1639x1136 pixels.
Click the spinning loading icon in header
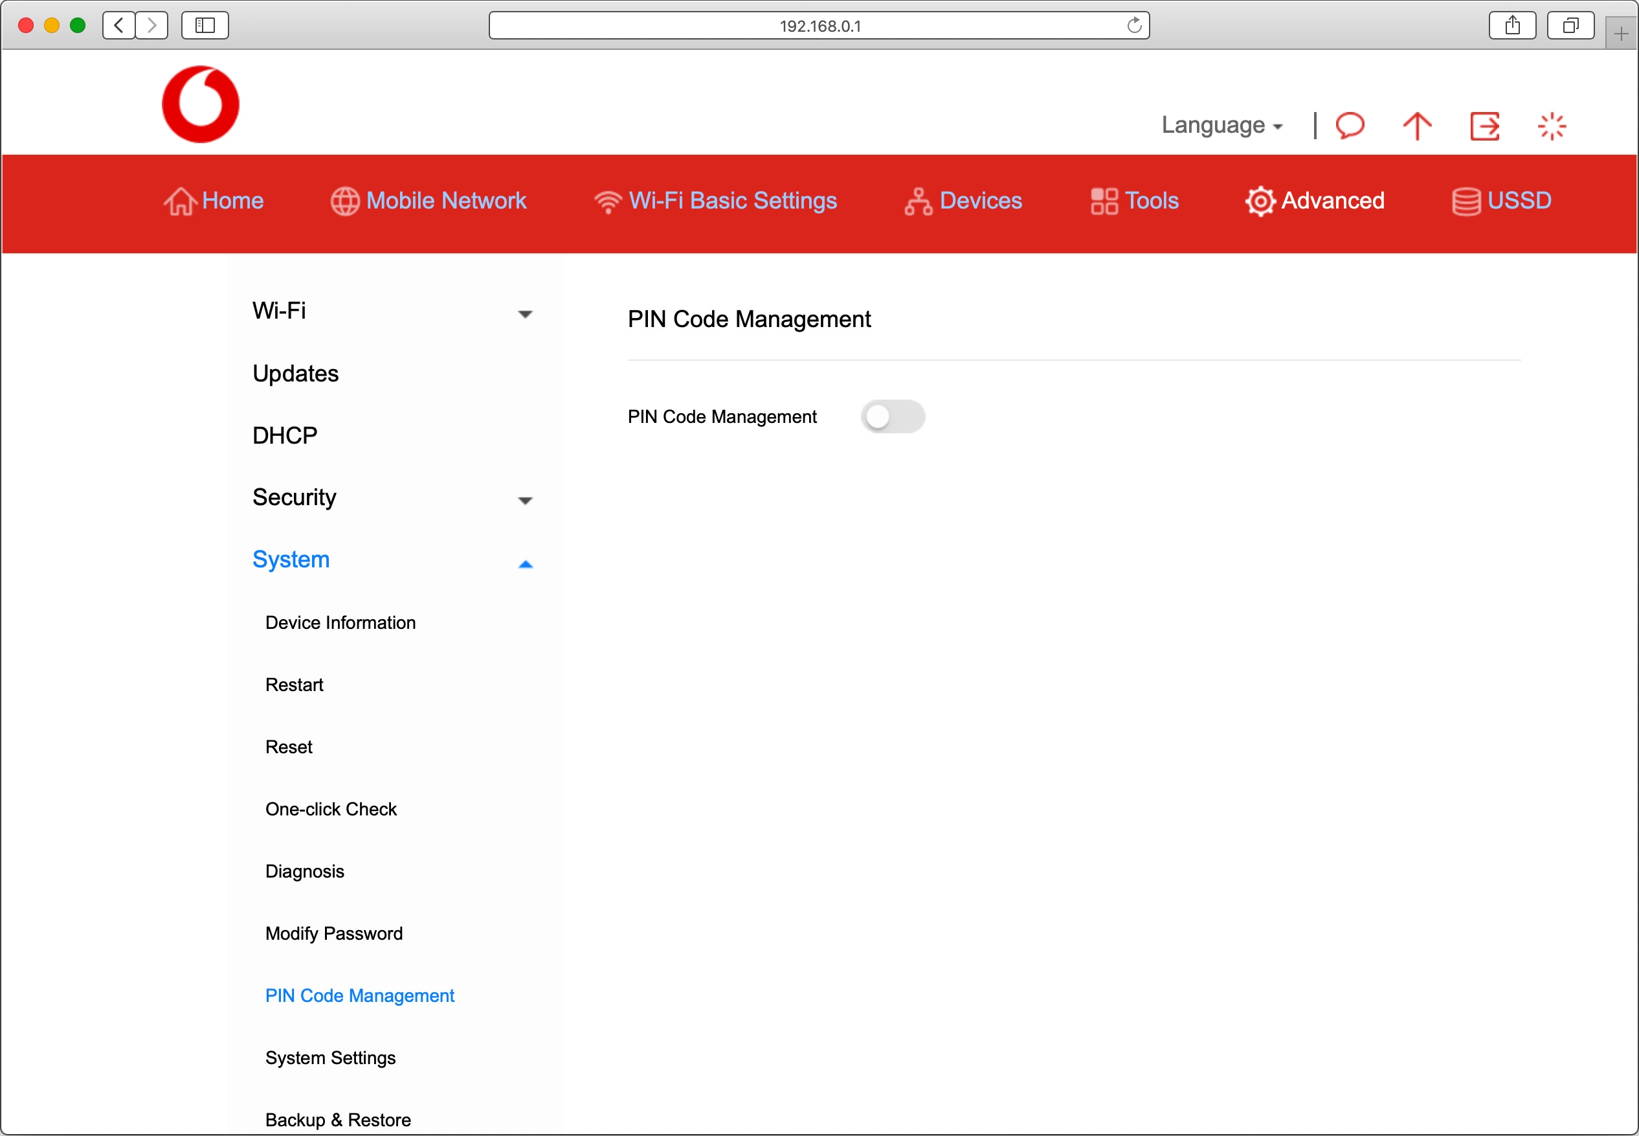click(1552, 126)
